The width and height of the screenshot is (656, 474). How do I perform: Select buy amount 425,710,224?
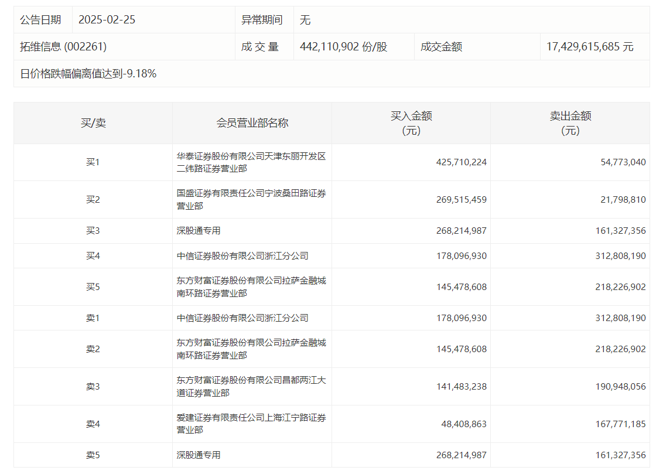(x=462, y=162)
